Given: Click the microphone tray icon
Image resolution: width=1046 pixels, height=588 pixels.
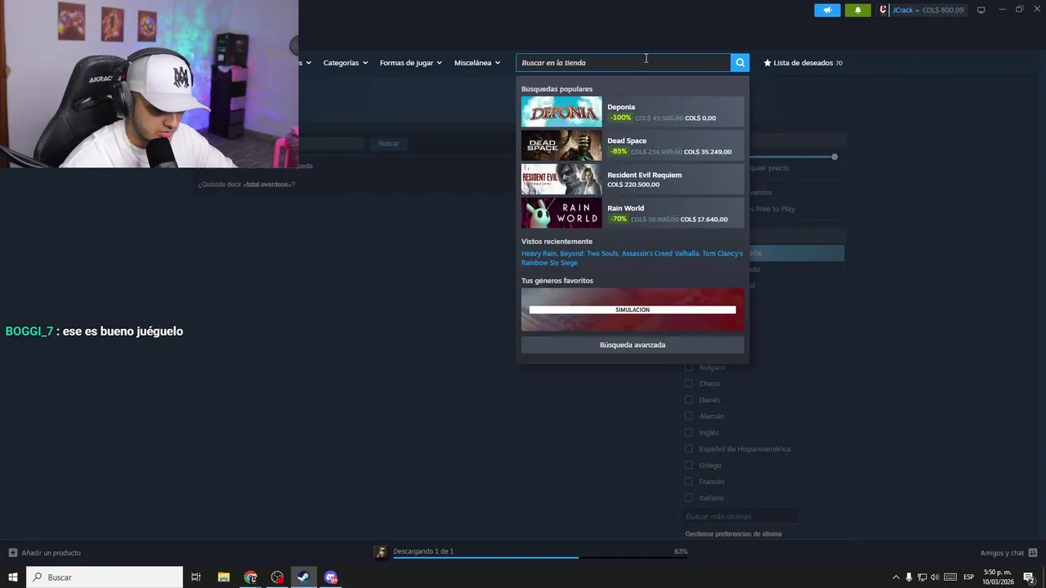Looking at the screenshot, I should pyautogui.click(x=909, y=577).
